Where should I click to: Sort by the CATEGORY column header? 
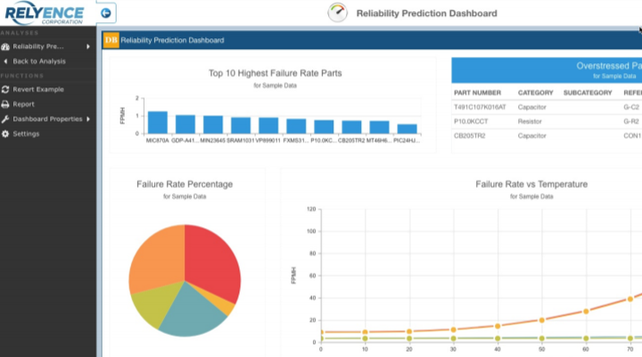point(536,93)
